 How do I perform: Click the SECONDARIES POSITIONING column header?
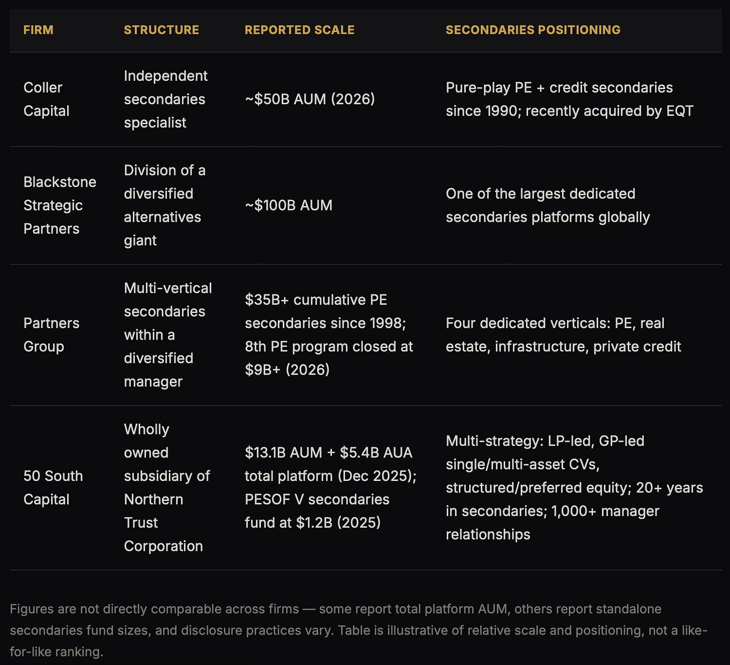coord(533,30)
